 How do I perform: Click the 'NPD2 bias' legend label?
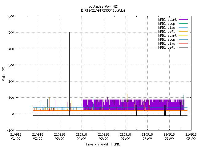click(x=167, y=28)
